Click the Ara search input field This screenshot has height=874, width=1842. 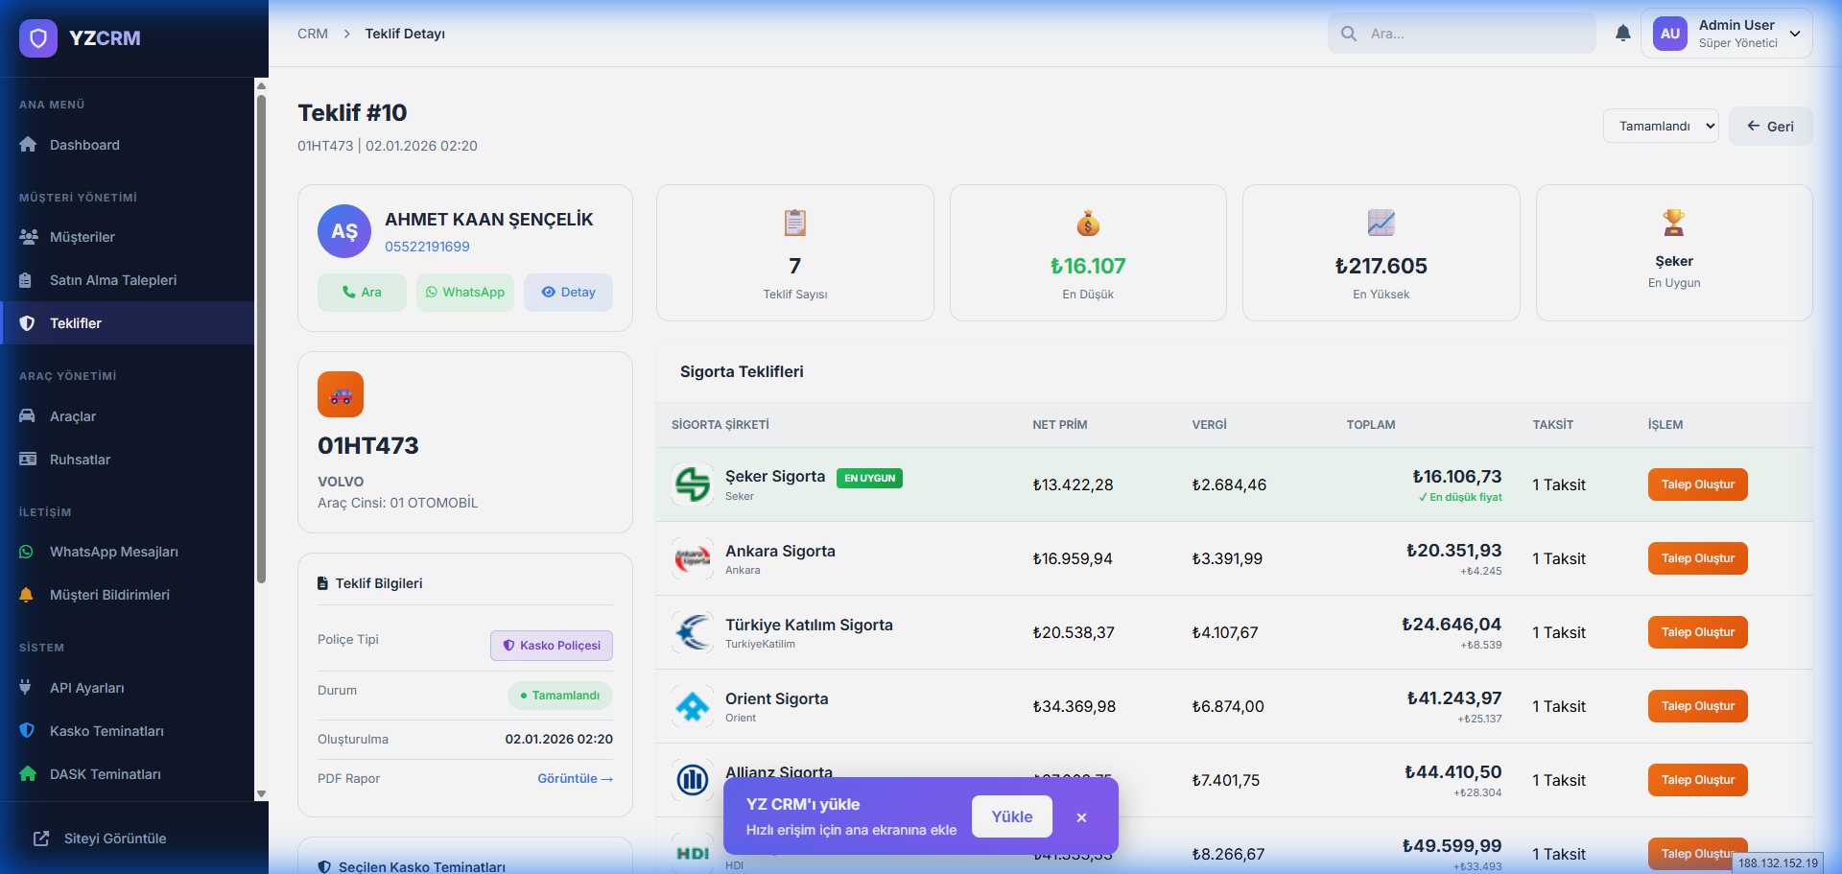pos(1473,34)
